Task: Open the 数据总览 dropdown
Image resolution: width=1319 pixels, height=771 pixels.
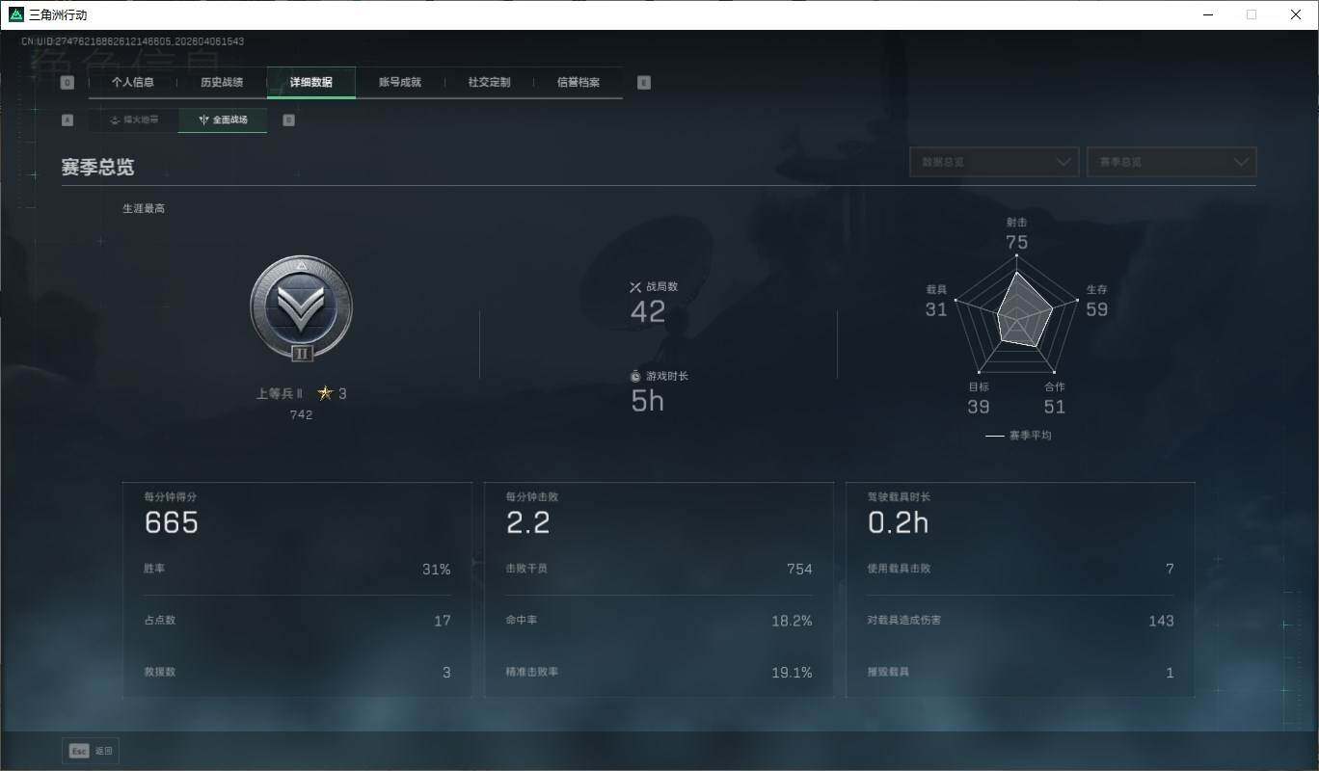Action: (994, 162)
